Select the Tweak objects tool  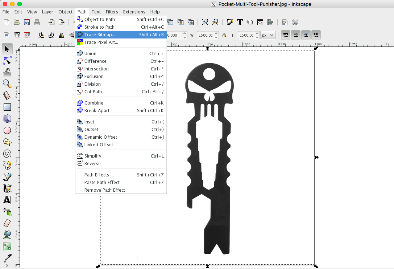coord(7,72)
